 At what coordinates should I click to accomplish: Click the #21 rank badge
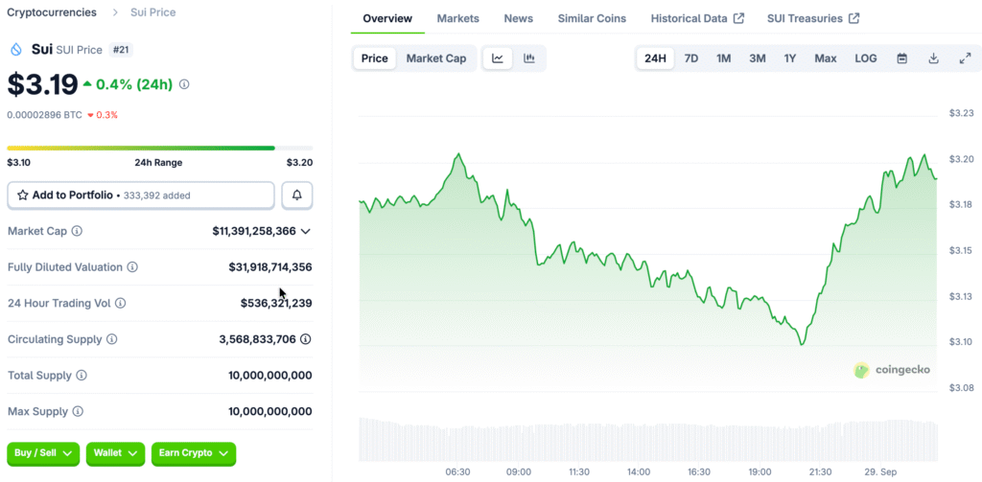pyautogui.click(x=121, y=50)
